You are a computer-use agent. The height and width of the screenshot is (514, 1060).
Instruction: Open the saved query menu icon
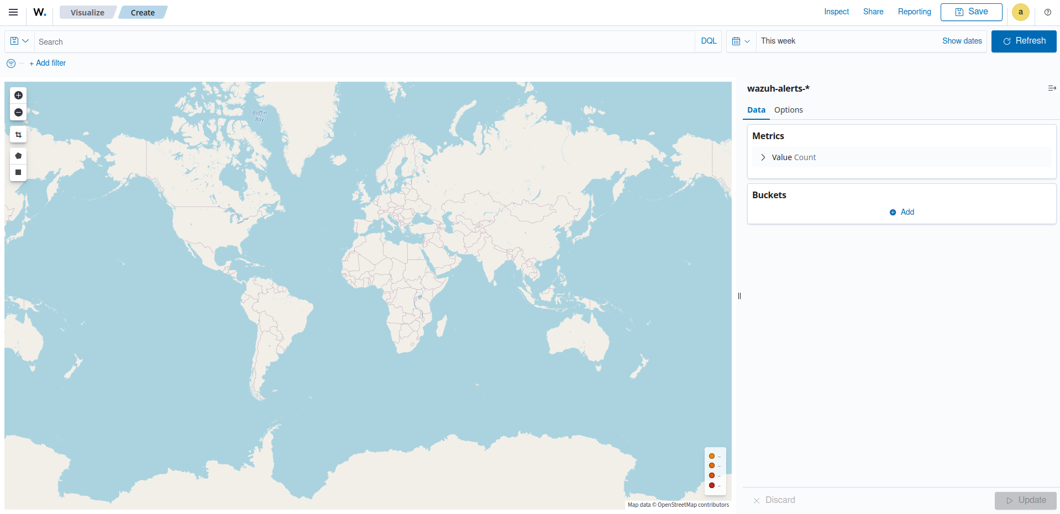19,41
